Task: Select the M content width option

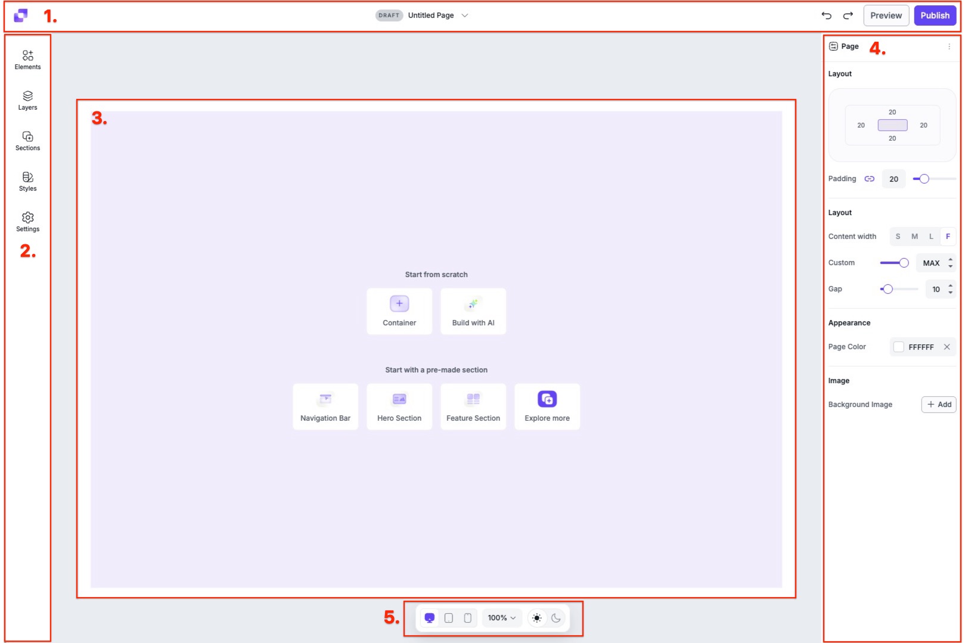Action: click(914, 236)
